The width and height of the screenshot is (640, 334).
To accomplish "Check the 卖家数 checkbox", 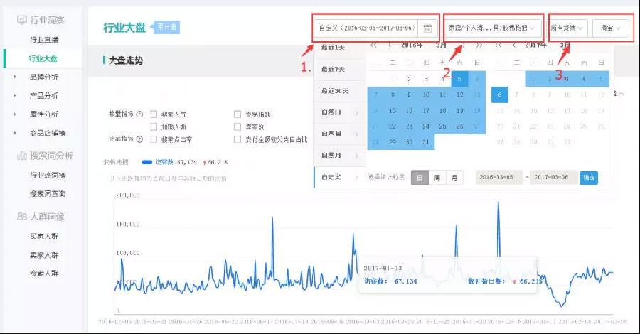I will (x=238, y=126).
